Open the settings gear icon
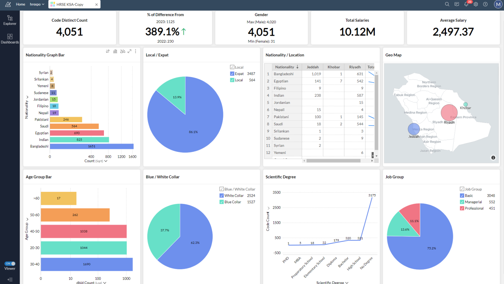 (476, 4)
